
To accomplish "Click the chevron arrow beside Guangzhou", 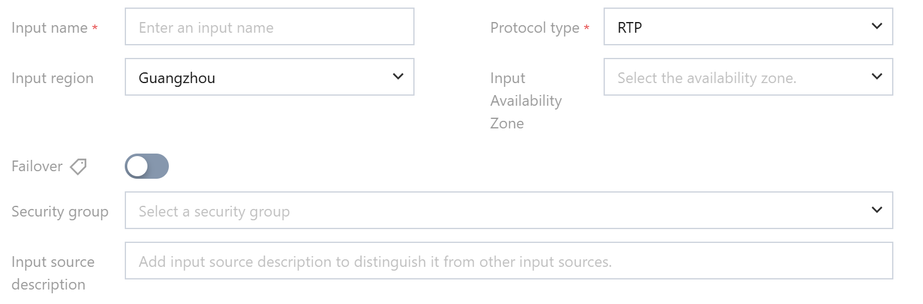I will 398,77.
